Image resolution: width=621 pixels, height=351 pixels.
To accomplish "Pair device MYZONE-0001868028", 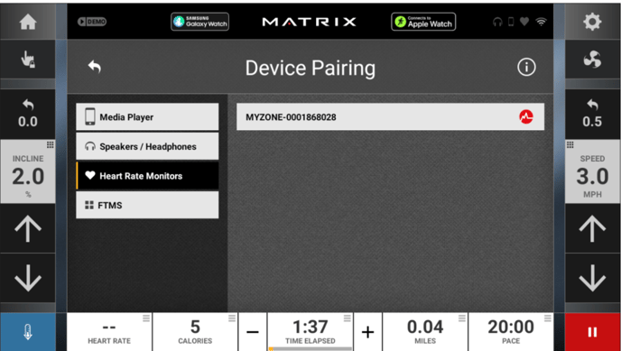I will (x=390, y=116).
